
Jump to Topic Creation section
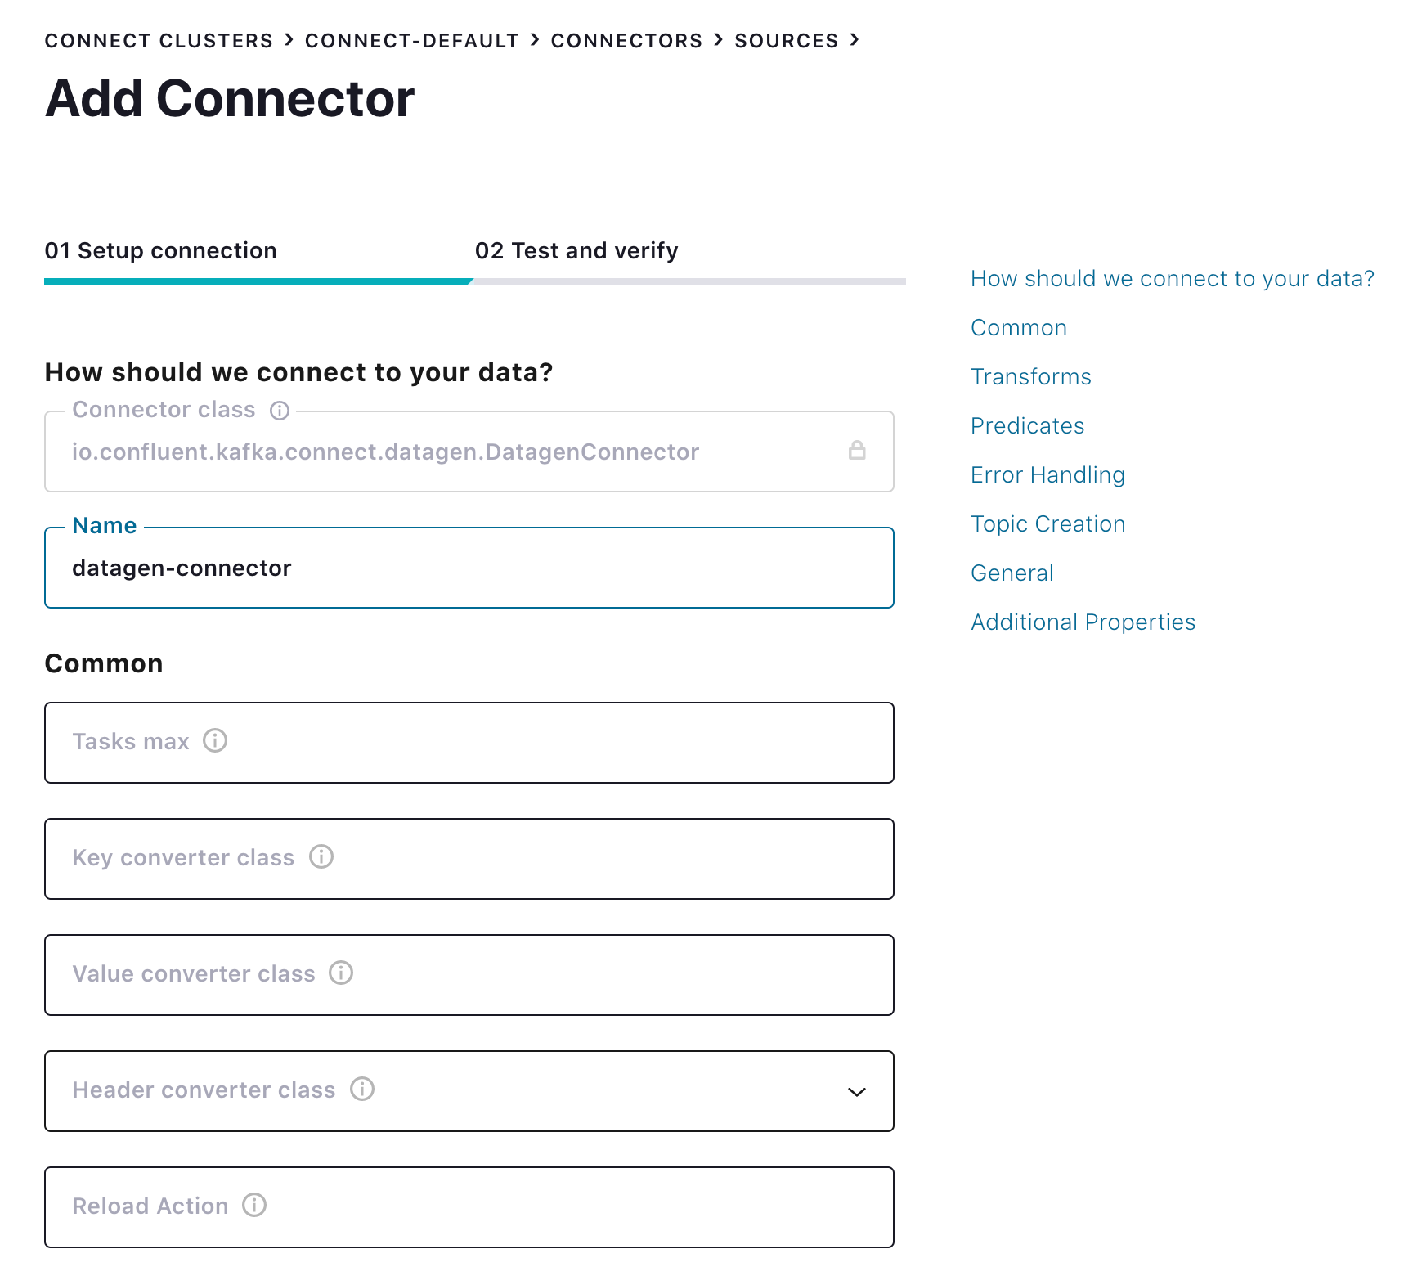pyautogui.click(x=1048, y=523)
